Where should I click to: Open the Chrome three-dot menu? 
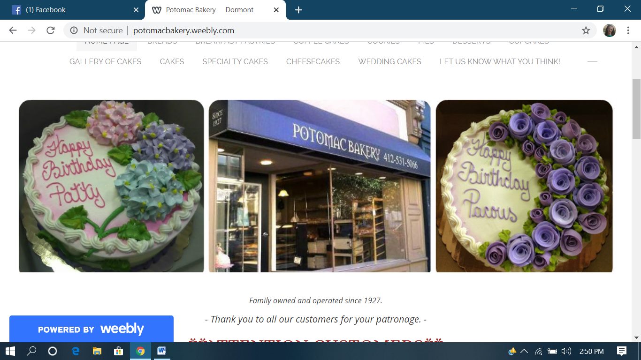pyautogui.click(x=628, y=30)
